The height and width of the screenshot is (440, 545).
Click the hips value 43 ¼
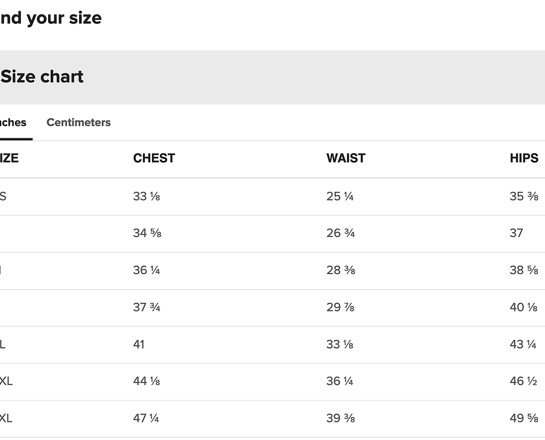pyautogui.click(x=523, y=344)
